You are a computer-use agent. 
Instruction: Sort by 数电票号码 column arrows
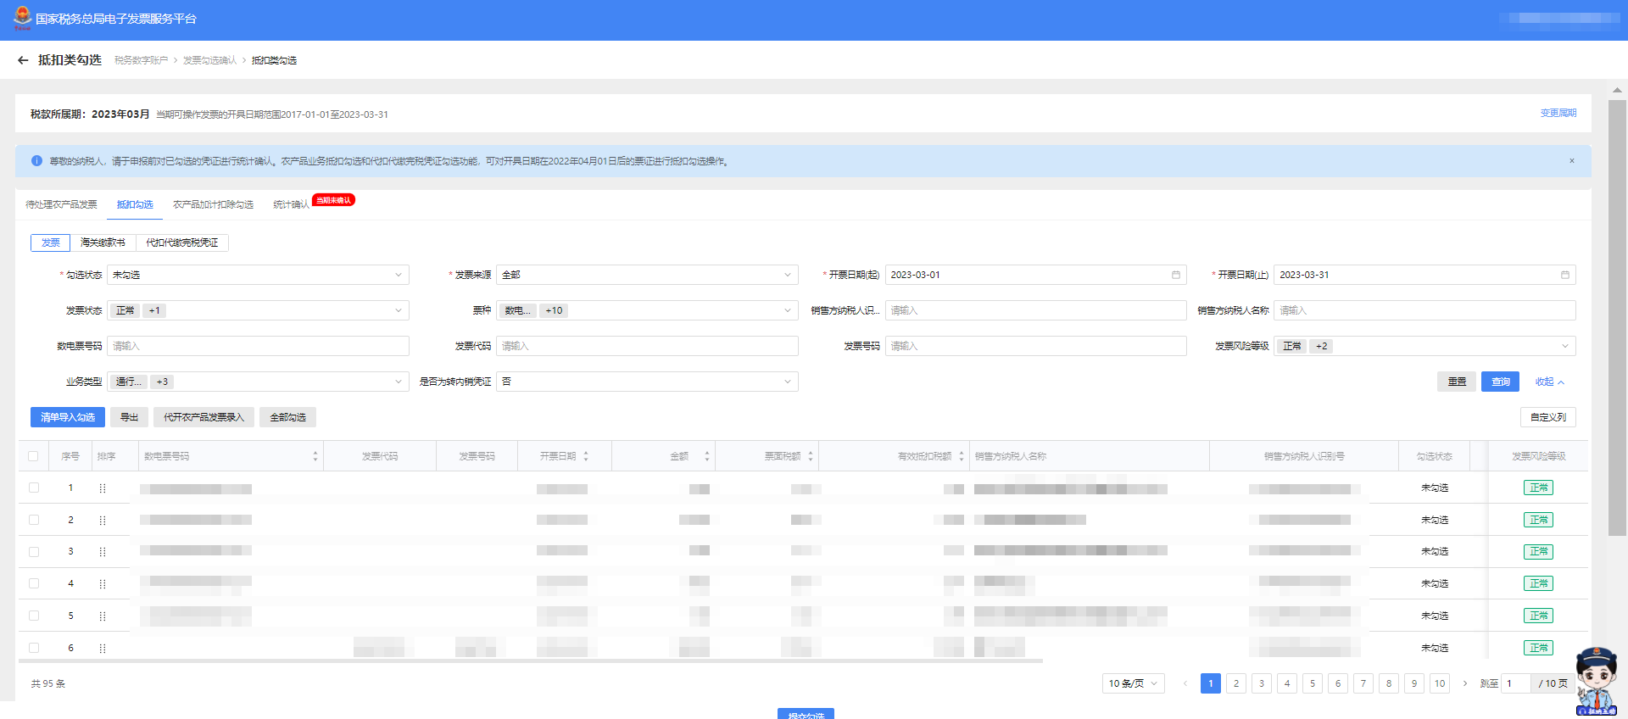coord(315,456)
